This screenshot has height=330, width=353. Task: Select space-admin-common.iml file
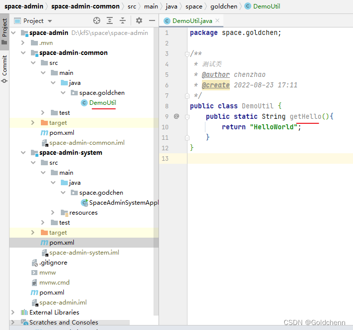coord(87,143)
